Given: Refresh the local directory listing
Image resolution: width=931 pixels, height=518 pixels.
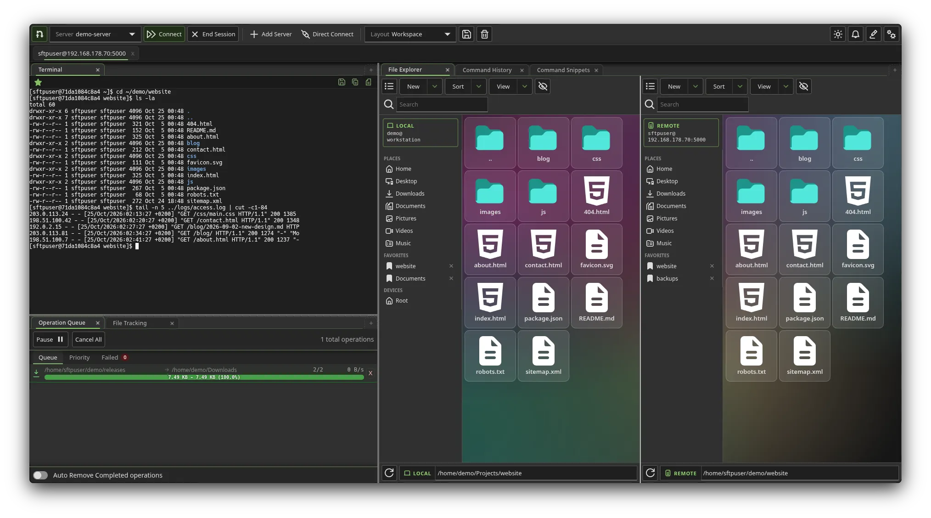Looking at the screenshot, I should pyautogui.click(x=389, y=473).
